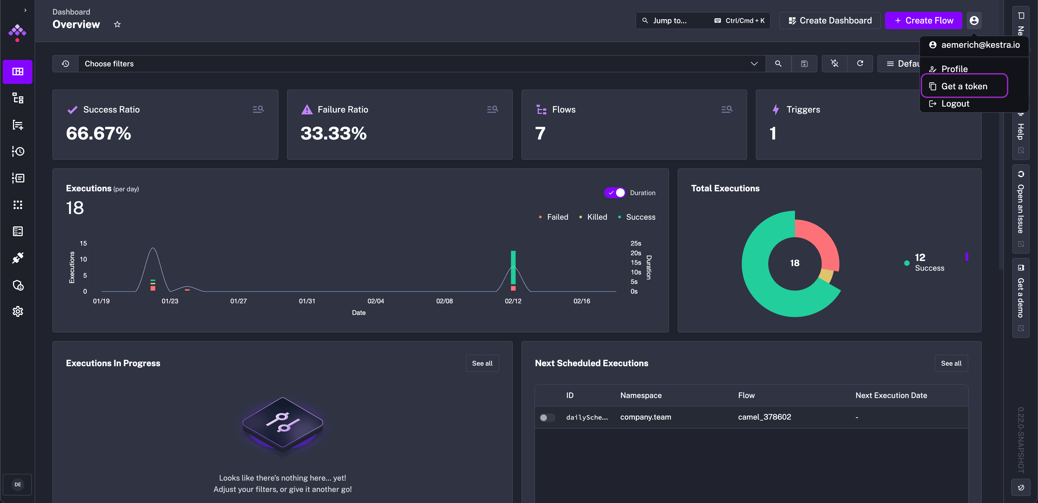Star the Overview dashboard as favorite
Image resolution: width=1038 pixels, height=503 pixels.
(117, 25)
